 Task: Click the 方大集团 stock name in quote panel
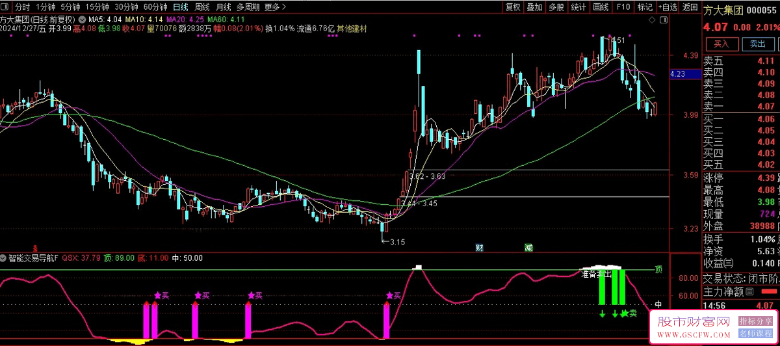tap(722, 10)
